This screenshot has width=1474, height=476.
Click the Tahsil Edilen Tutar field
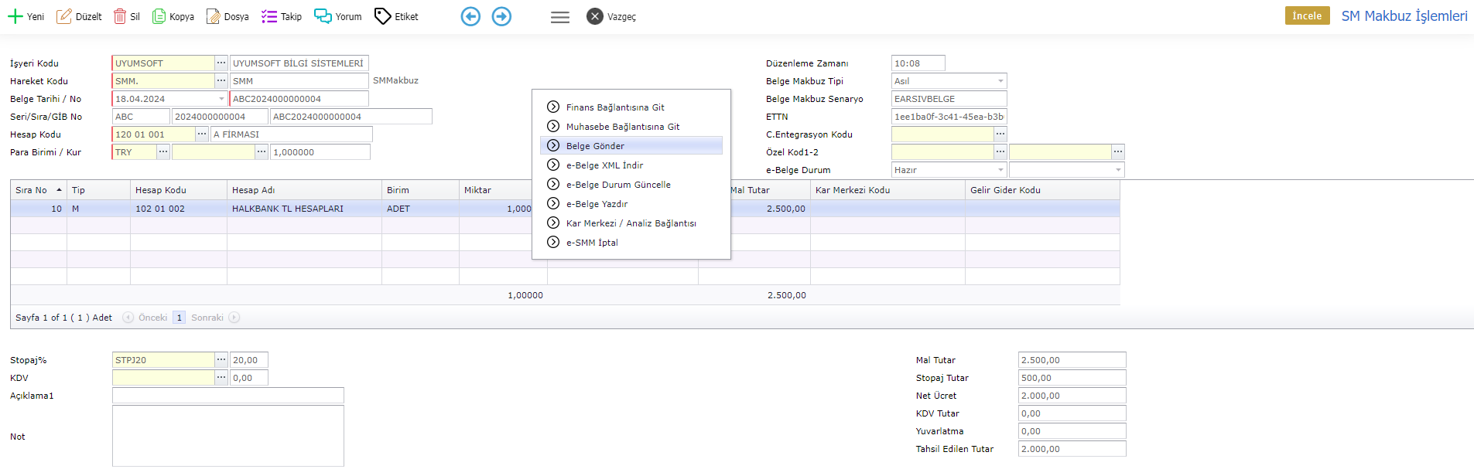pyautogui.click(x=1072, y=449)
